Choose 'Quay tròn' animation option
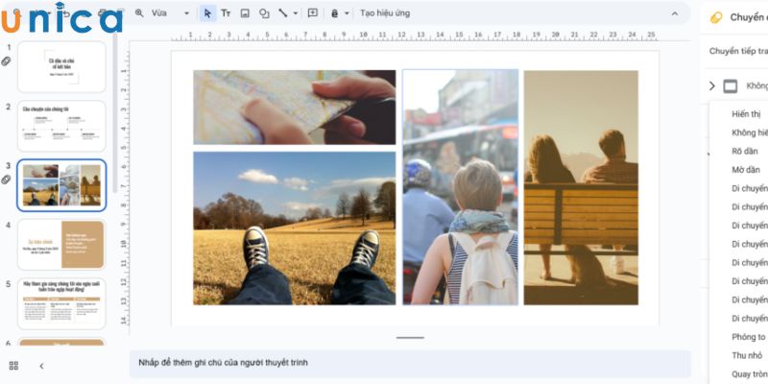This screenshot has width=768, height=384. click(x=749, y=374)
